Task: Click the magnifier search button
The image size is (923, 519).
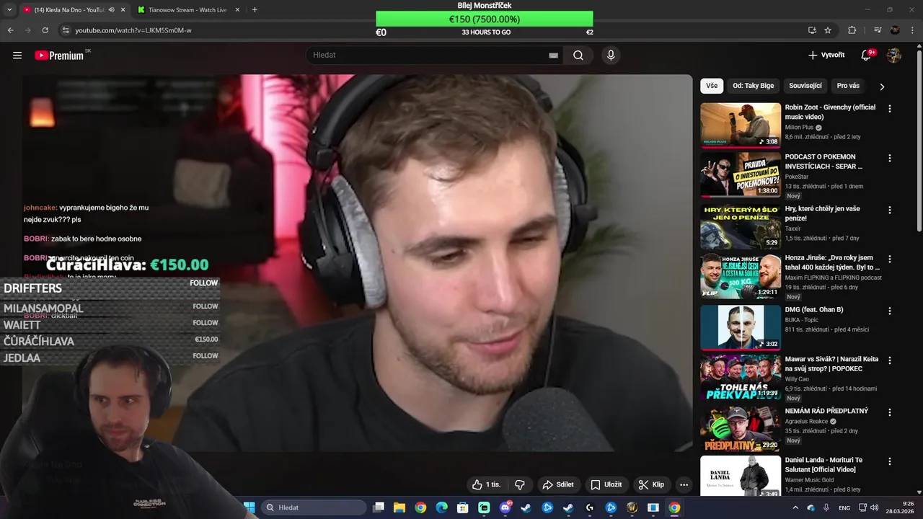Action: click(x=578, y=56)
